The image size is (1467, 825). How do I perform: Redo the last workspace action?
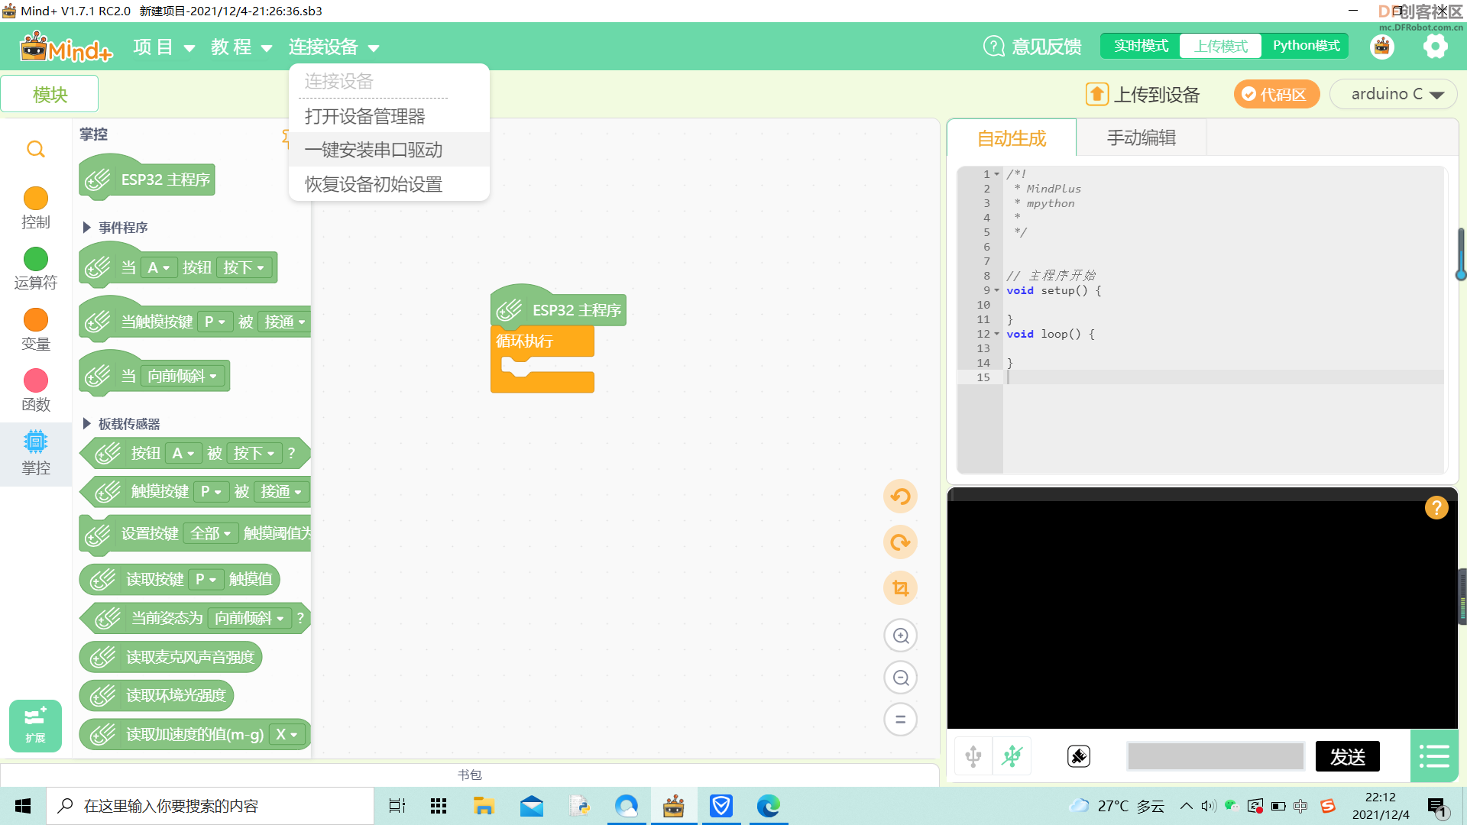900,542
